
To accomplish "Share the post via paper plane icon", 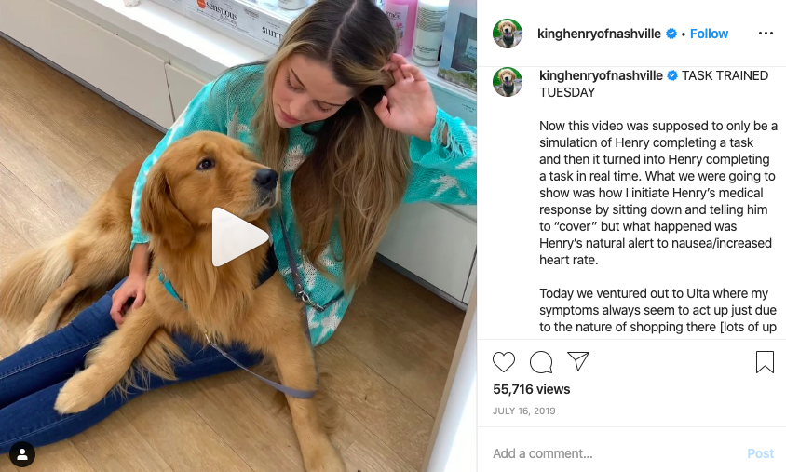I will (578, 361).
